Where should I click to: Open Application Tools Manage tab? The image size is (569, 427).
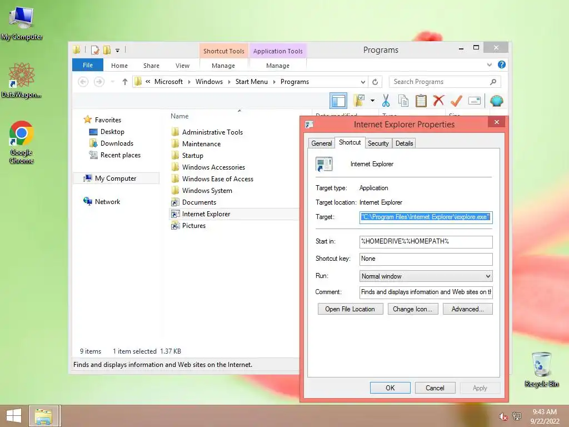[278, 66]
